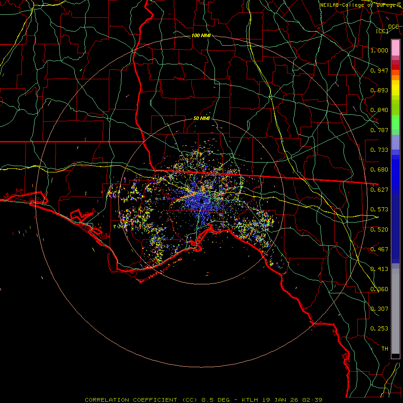Select the 0.893 scale value

379,90
